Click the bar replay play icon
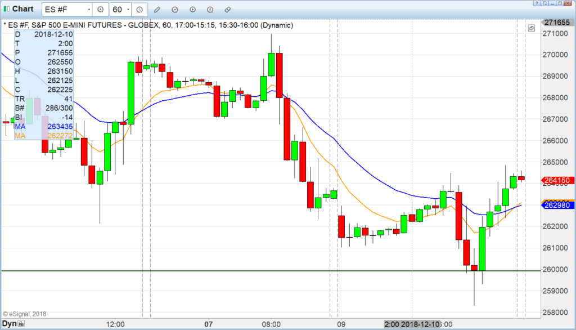Image resolution: width=576 pixels, height=330 pixels. [x=192, y=10]
